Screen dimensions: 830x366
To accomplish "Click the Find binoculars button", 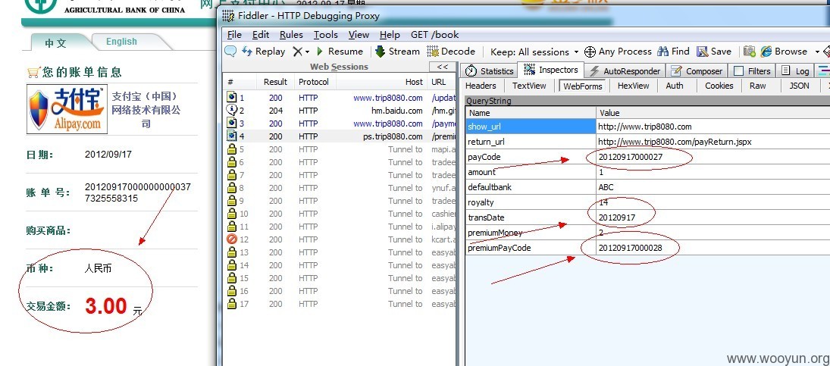I will click(673, 52).
